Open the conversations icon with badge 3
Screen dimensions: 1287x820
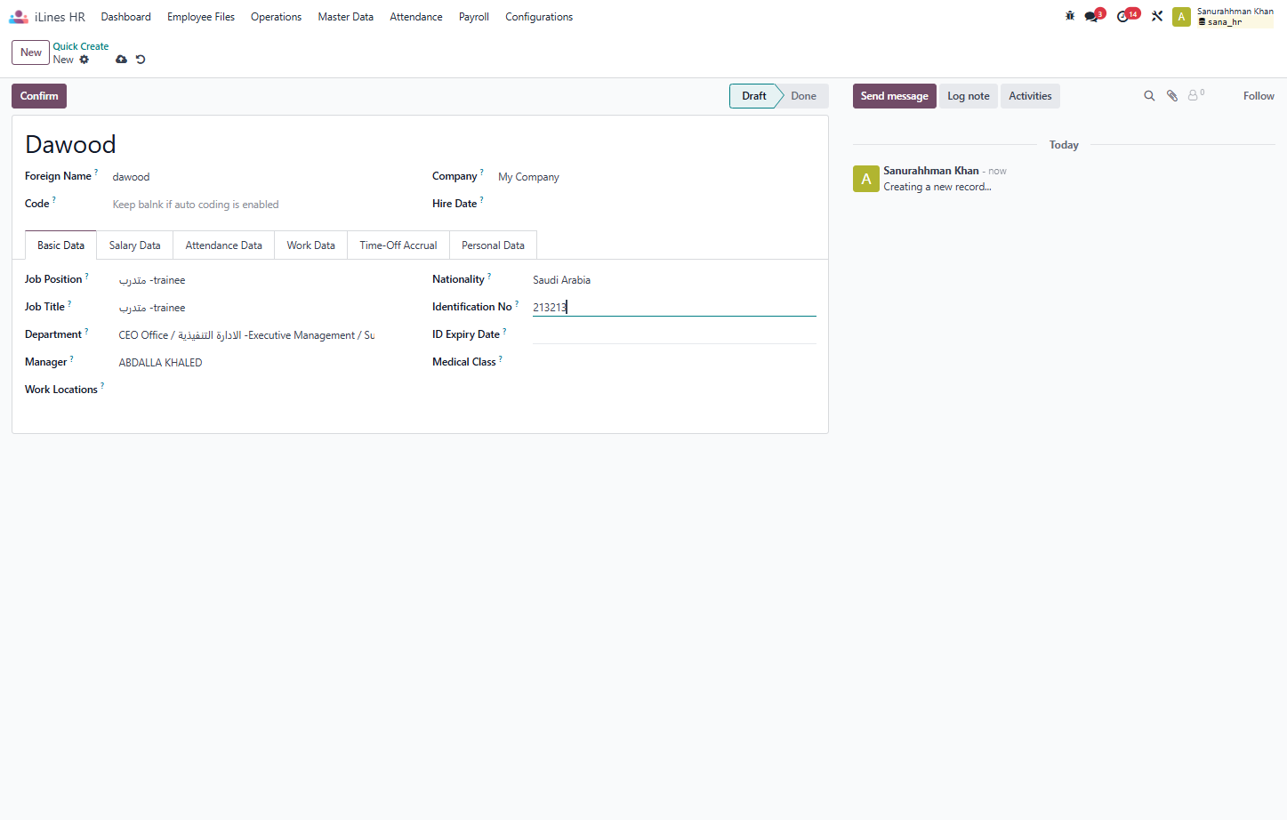coord(1094,16)
